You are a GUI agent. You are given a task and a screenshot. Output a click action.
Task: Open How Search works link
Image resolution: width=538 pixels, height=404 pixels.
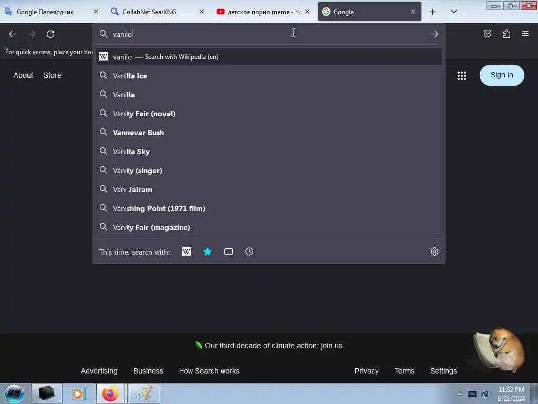209,371
